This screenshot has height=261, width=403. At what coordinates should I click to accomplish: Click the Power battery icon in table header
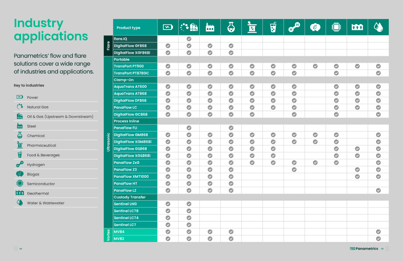168,27
